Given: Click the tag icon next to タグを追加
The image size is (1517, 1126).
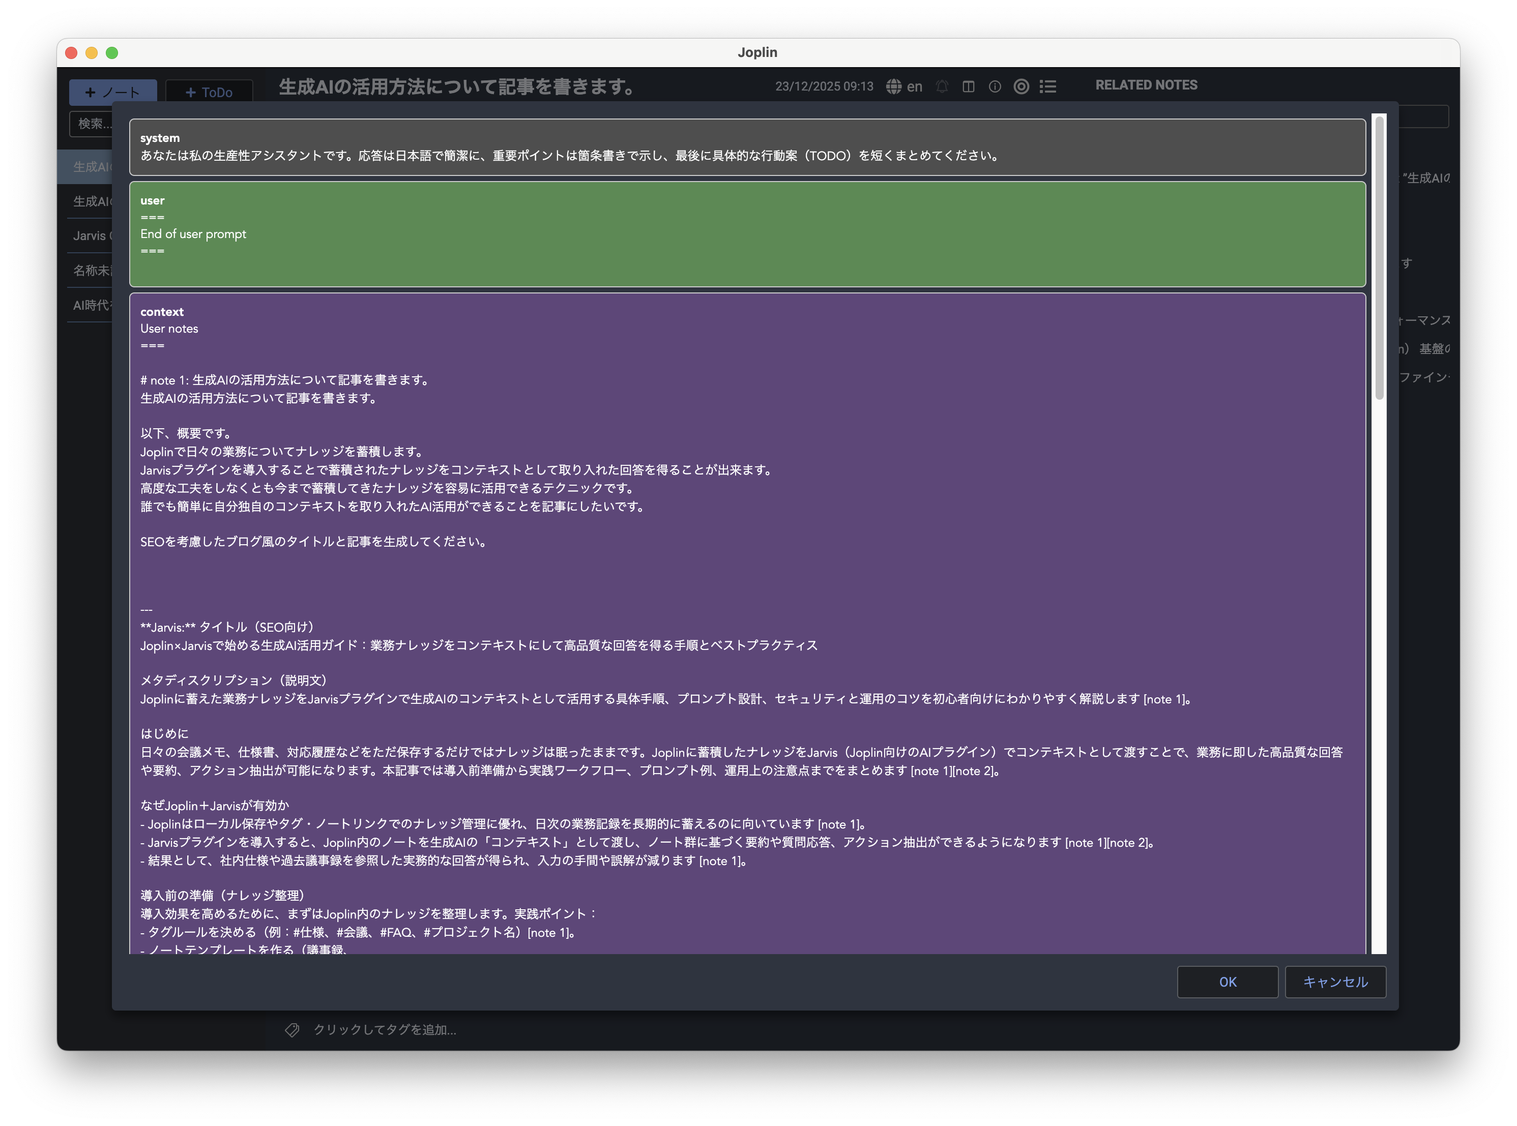Looking at the screenshot, I should 293,1030.
